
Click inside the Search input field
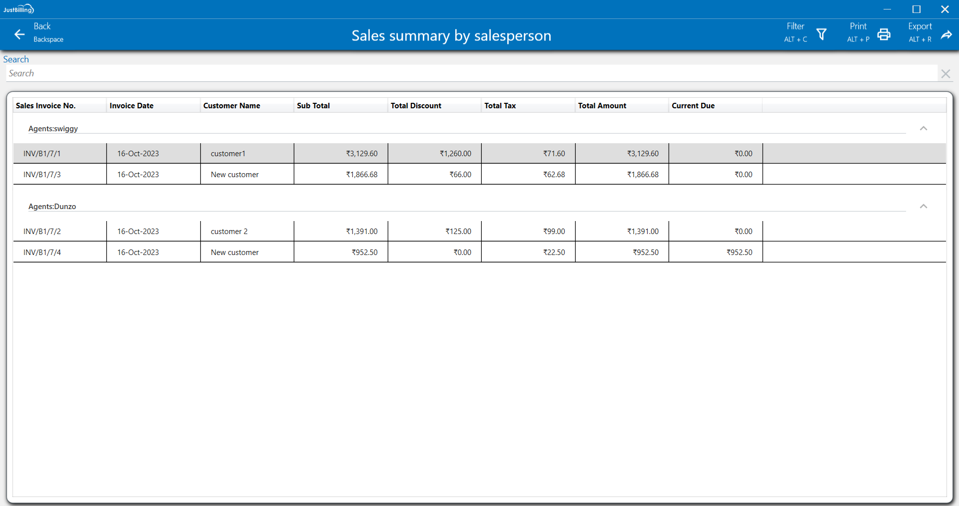tap(470, 73)
